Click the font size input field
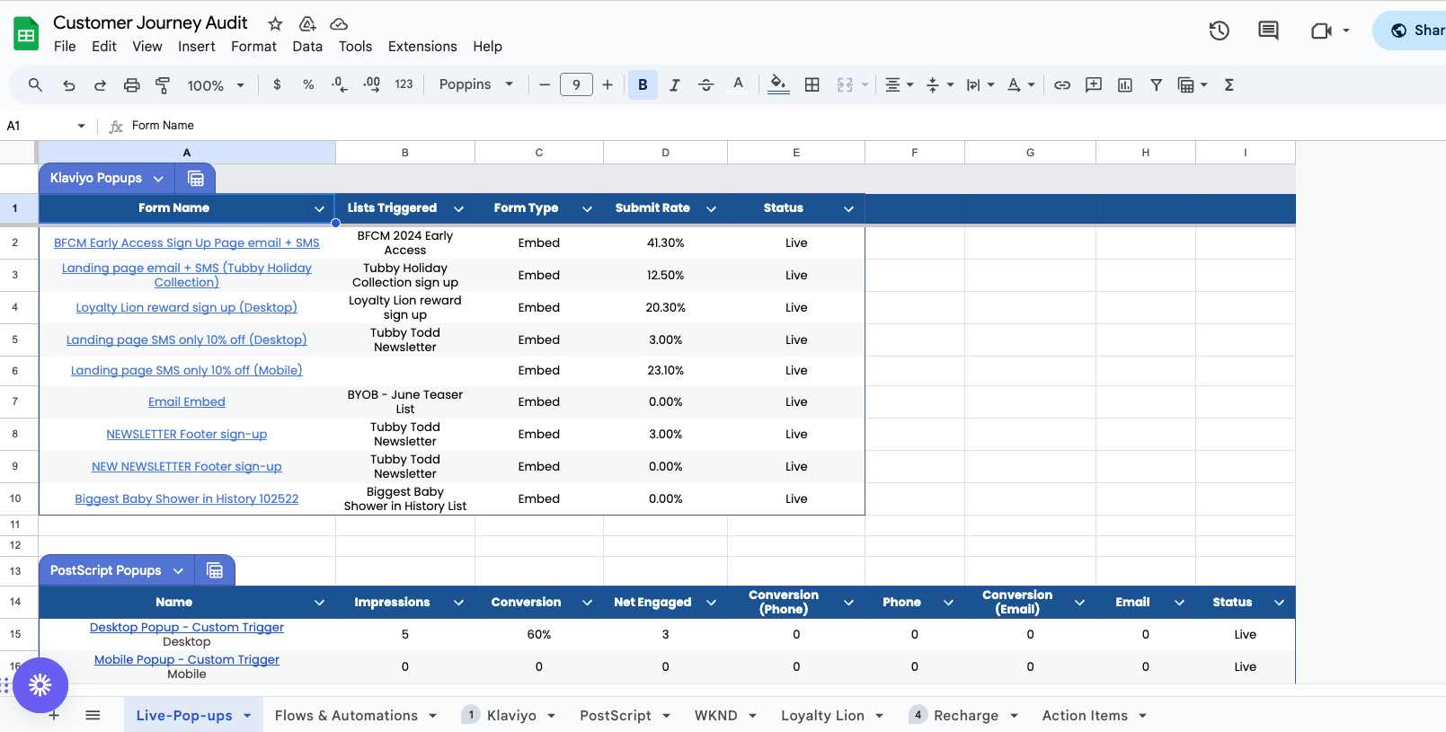This screenshot has height=732, width=1446. 576,84
